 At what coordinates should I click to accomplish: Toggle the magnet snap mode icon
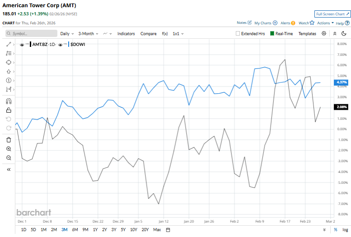tap(9, 101)
